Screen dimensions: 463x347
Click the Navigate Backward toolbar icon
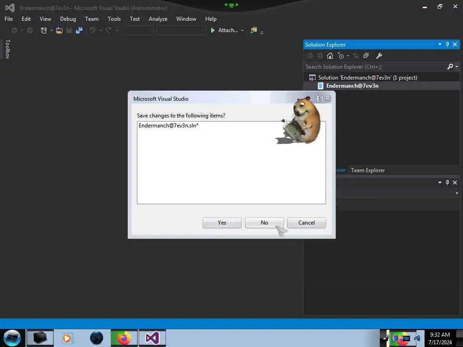point(14,30)
